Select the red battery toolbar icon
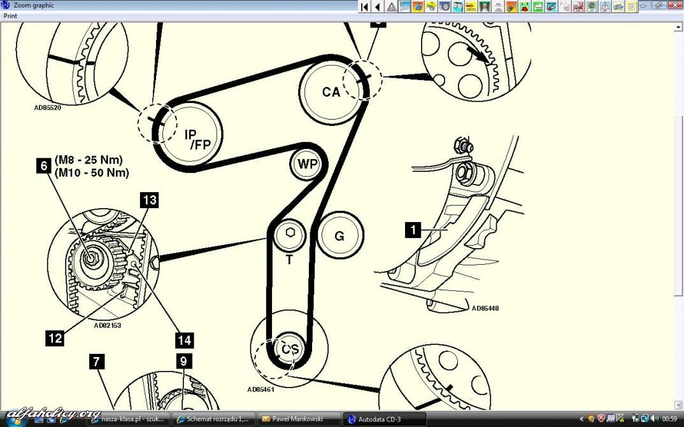This screenshot has width=684, height=427. [x=524, y=6]
